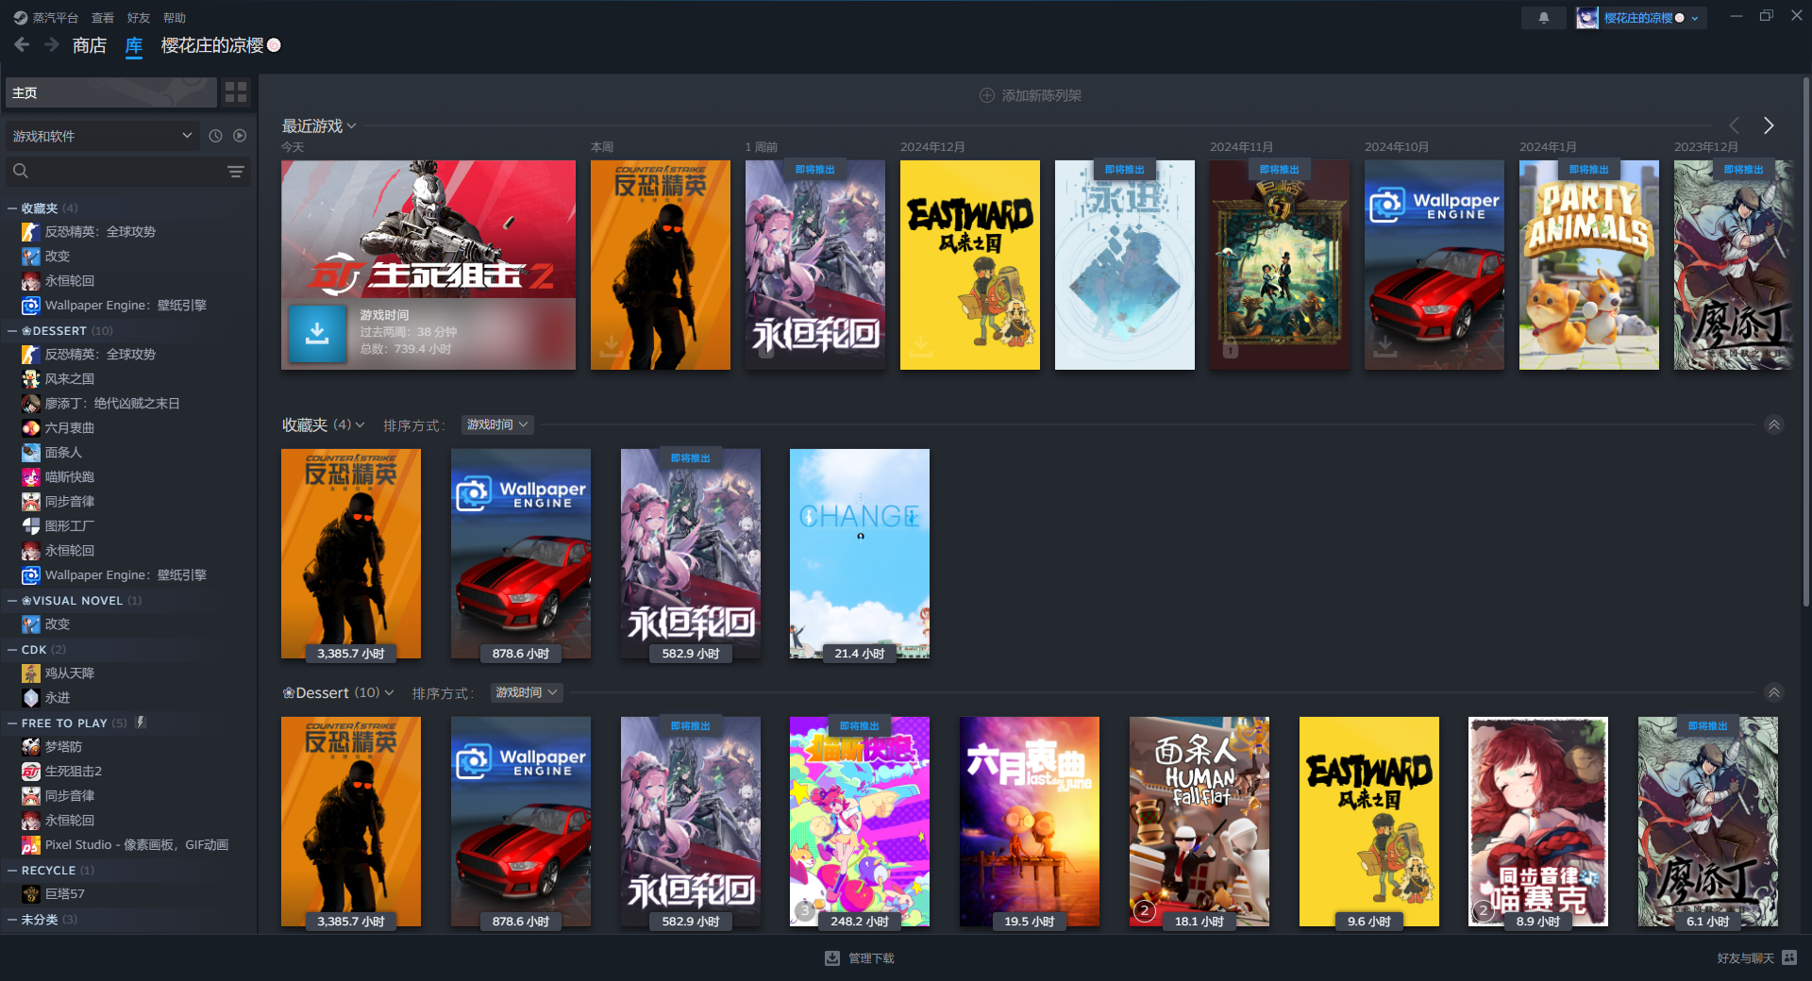Open 喵斯快跑 cover with 248.2 小时
This screenshot has height=981, width=1812.
(859, 822)
